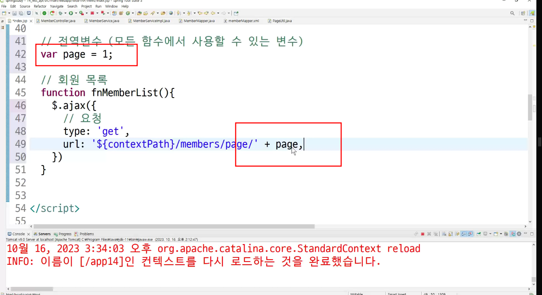The image size is (542, 295).
Task: Click the Boot Dashboard icon in the toolbar
Action: [44, 13]
